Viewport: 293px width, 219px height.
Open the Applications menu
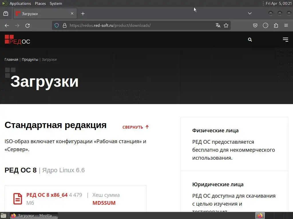(20, 3)
